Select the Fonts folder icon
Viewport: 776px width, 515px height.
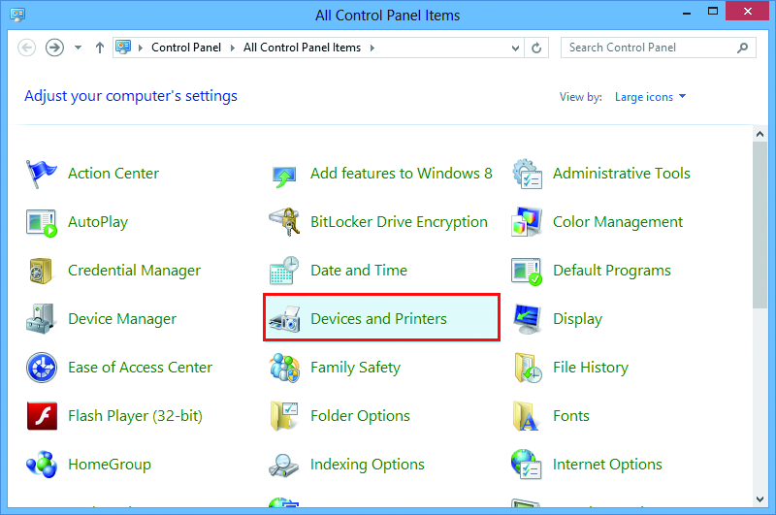pos(526,415)
